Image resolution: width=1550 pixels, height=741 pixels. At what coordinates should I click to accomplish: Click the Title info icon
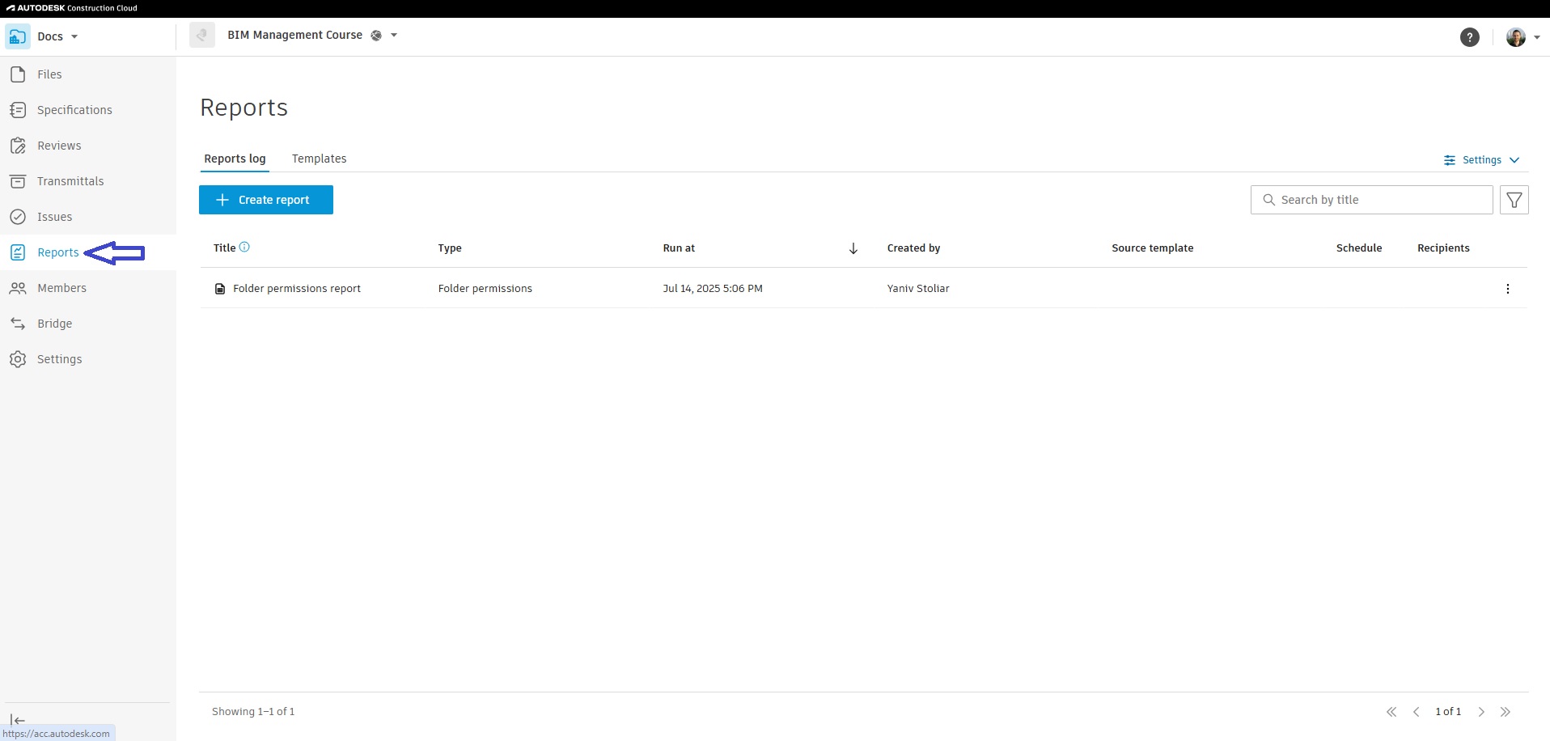pos(244,248)
